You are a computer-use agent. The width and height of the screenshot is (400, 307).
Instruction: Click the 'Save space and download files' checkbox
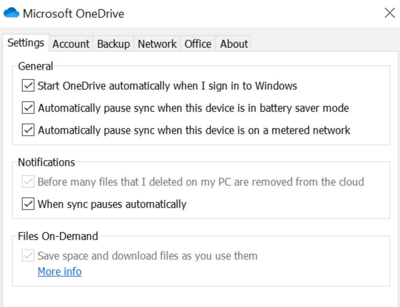28,256
